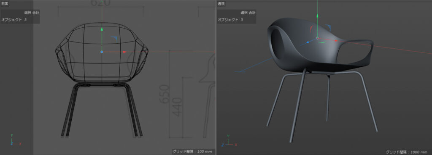Click the divider between the two viewports
This screenshot has width=432, height=155.
(x=216, y=77)
